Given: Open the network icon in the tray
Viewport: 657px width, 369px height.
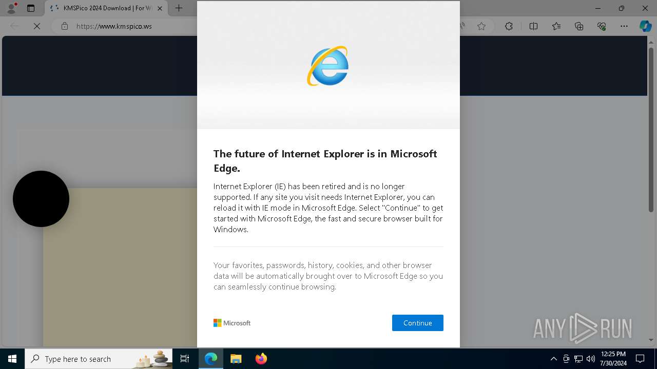Looking at the screenshot, I should click(578, 359).
